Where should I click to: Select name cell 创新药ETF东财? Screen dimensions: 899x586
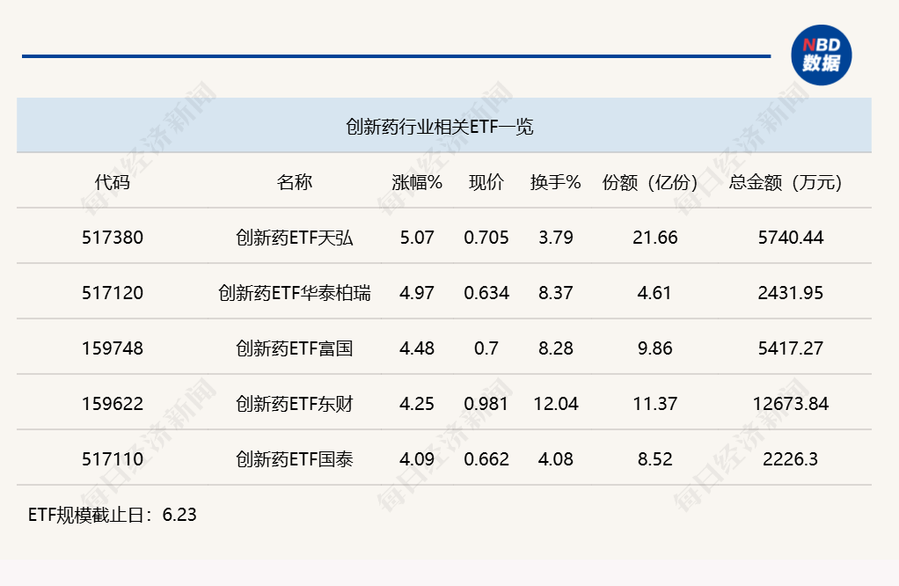click(x=294, y=404)
